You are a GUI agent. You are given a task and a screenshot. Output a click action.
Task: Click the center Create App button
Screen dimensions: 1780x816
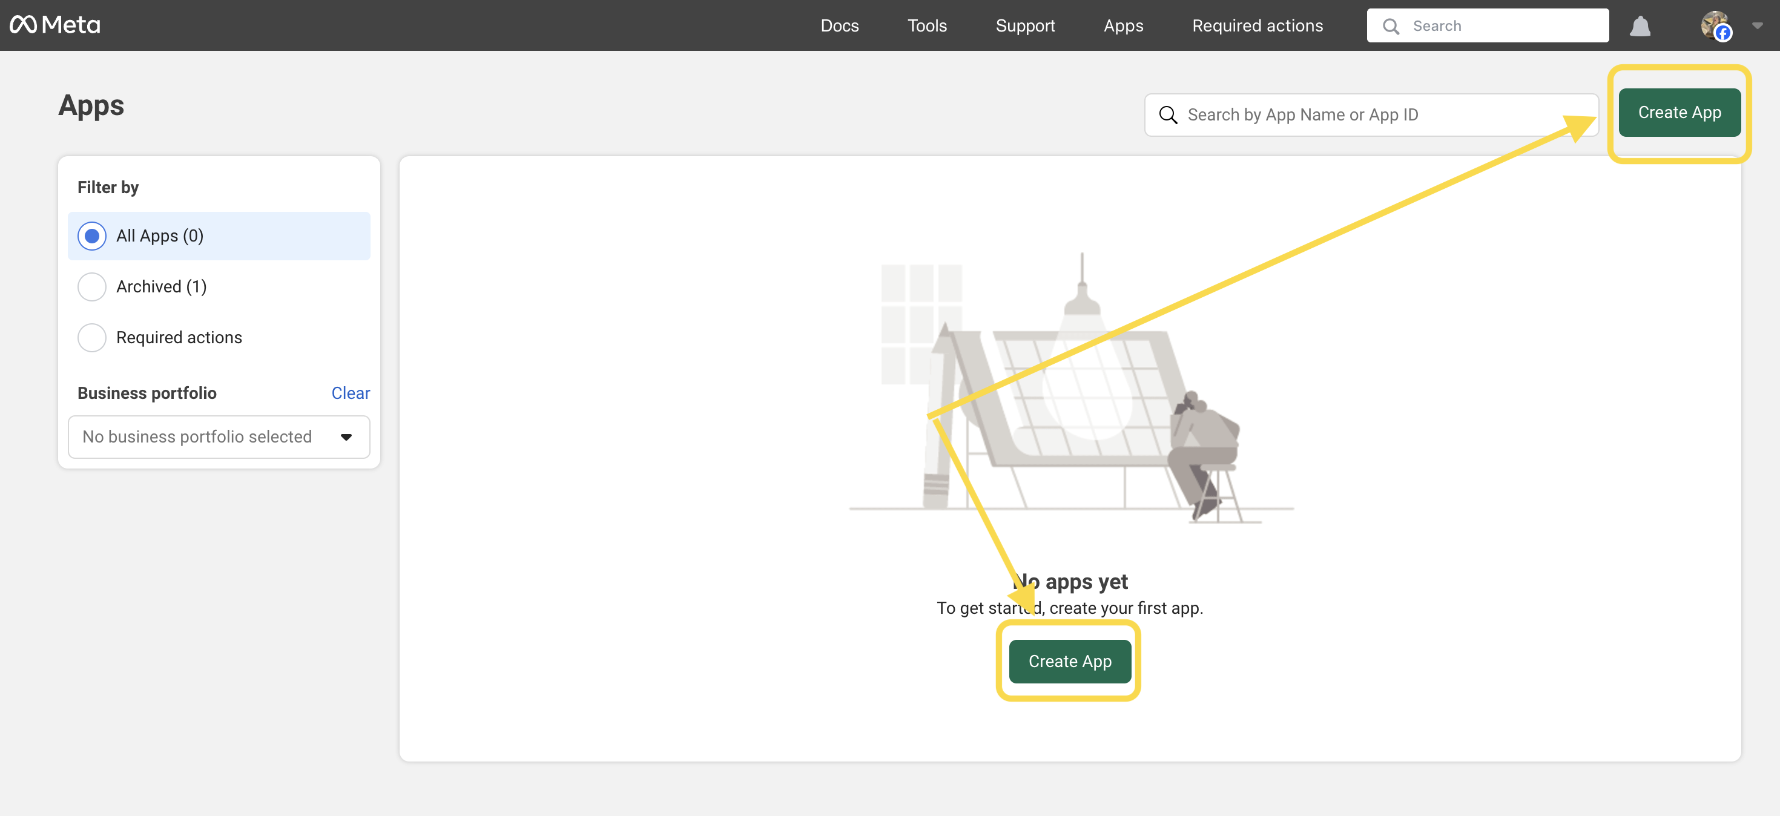pyautogui.click(x=1069, y=660)
